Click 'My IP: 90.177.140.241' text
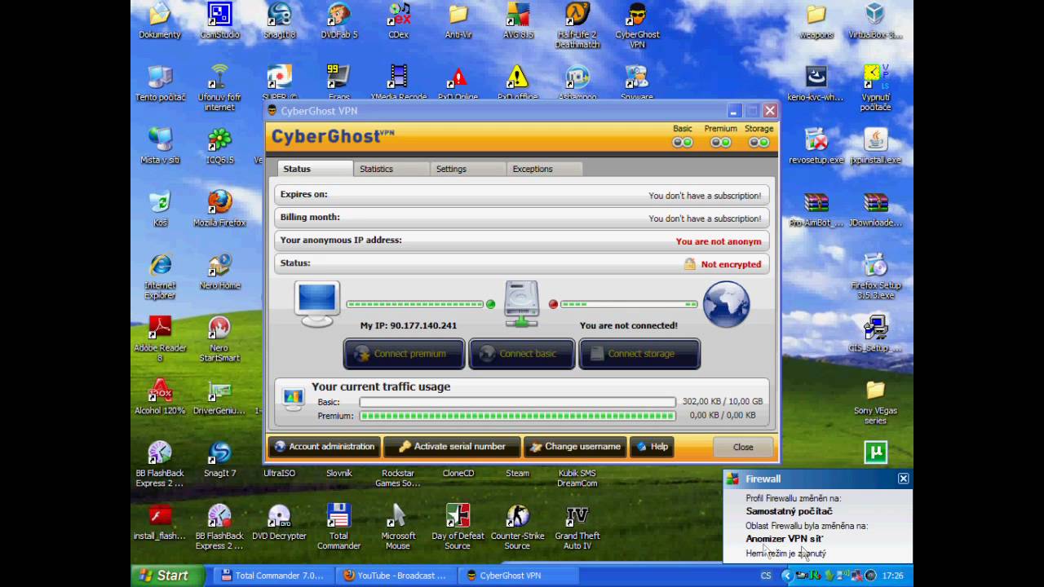 pos(409,325)
